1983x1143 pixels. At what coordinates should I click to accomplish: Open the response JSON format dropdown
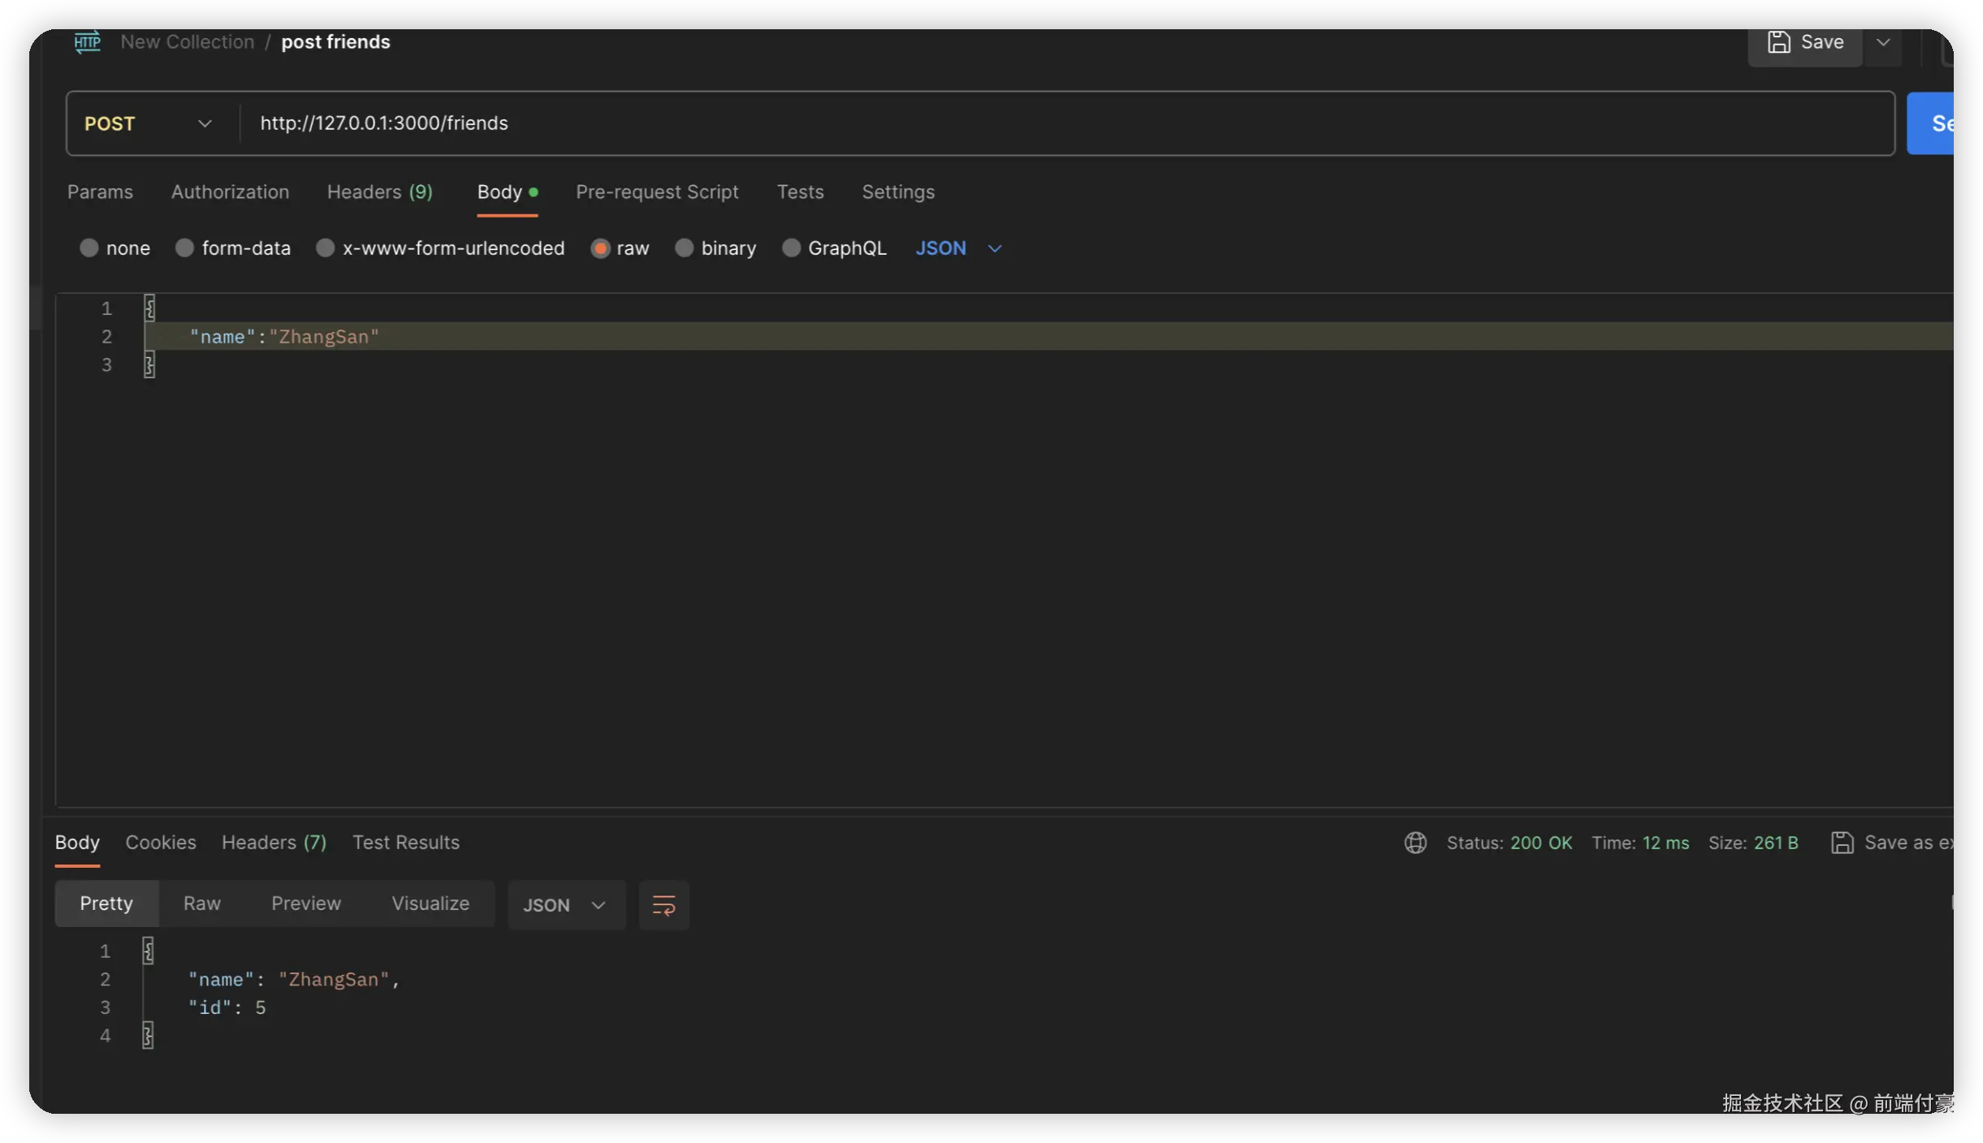(x=565, y=905)
